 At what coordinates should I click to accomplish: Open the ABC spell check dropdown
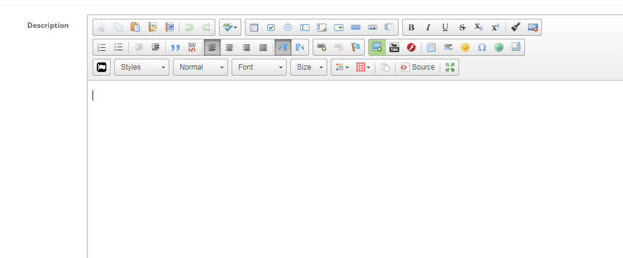[x=230, y=27]
